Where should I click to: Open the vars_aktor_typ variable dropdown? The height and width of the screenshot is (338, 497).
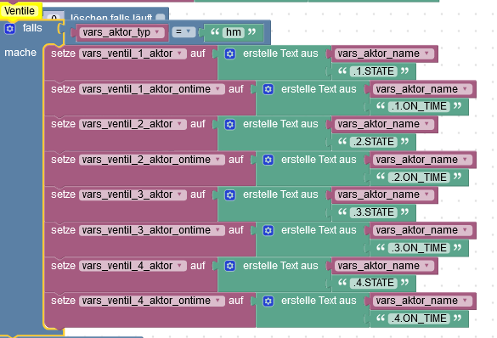(x=121, y=32)
